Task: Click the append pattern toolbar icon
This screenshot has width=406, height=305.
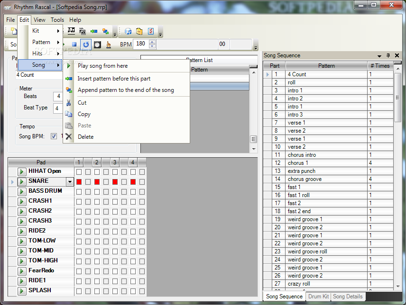Action: point(105,31)
